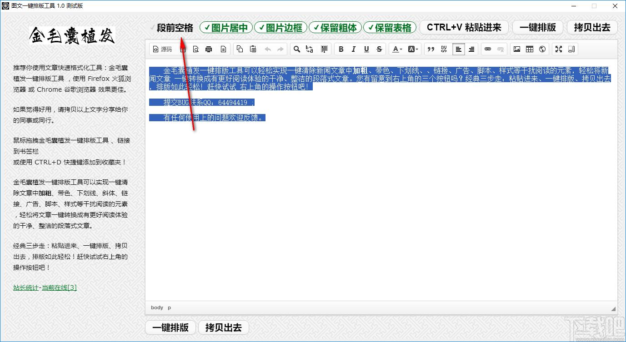Click the Undo arrow
626x342 pixels.
pyautogui.click(x=268, y=49)
